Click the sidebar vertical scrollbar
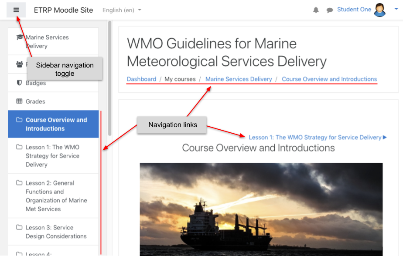The image size is (403, 256). pos(110,78)
